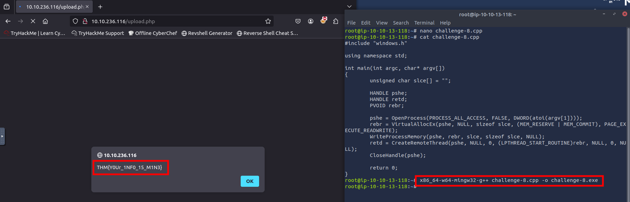Open a new browser tab

click(x=100, y=7)
